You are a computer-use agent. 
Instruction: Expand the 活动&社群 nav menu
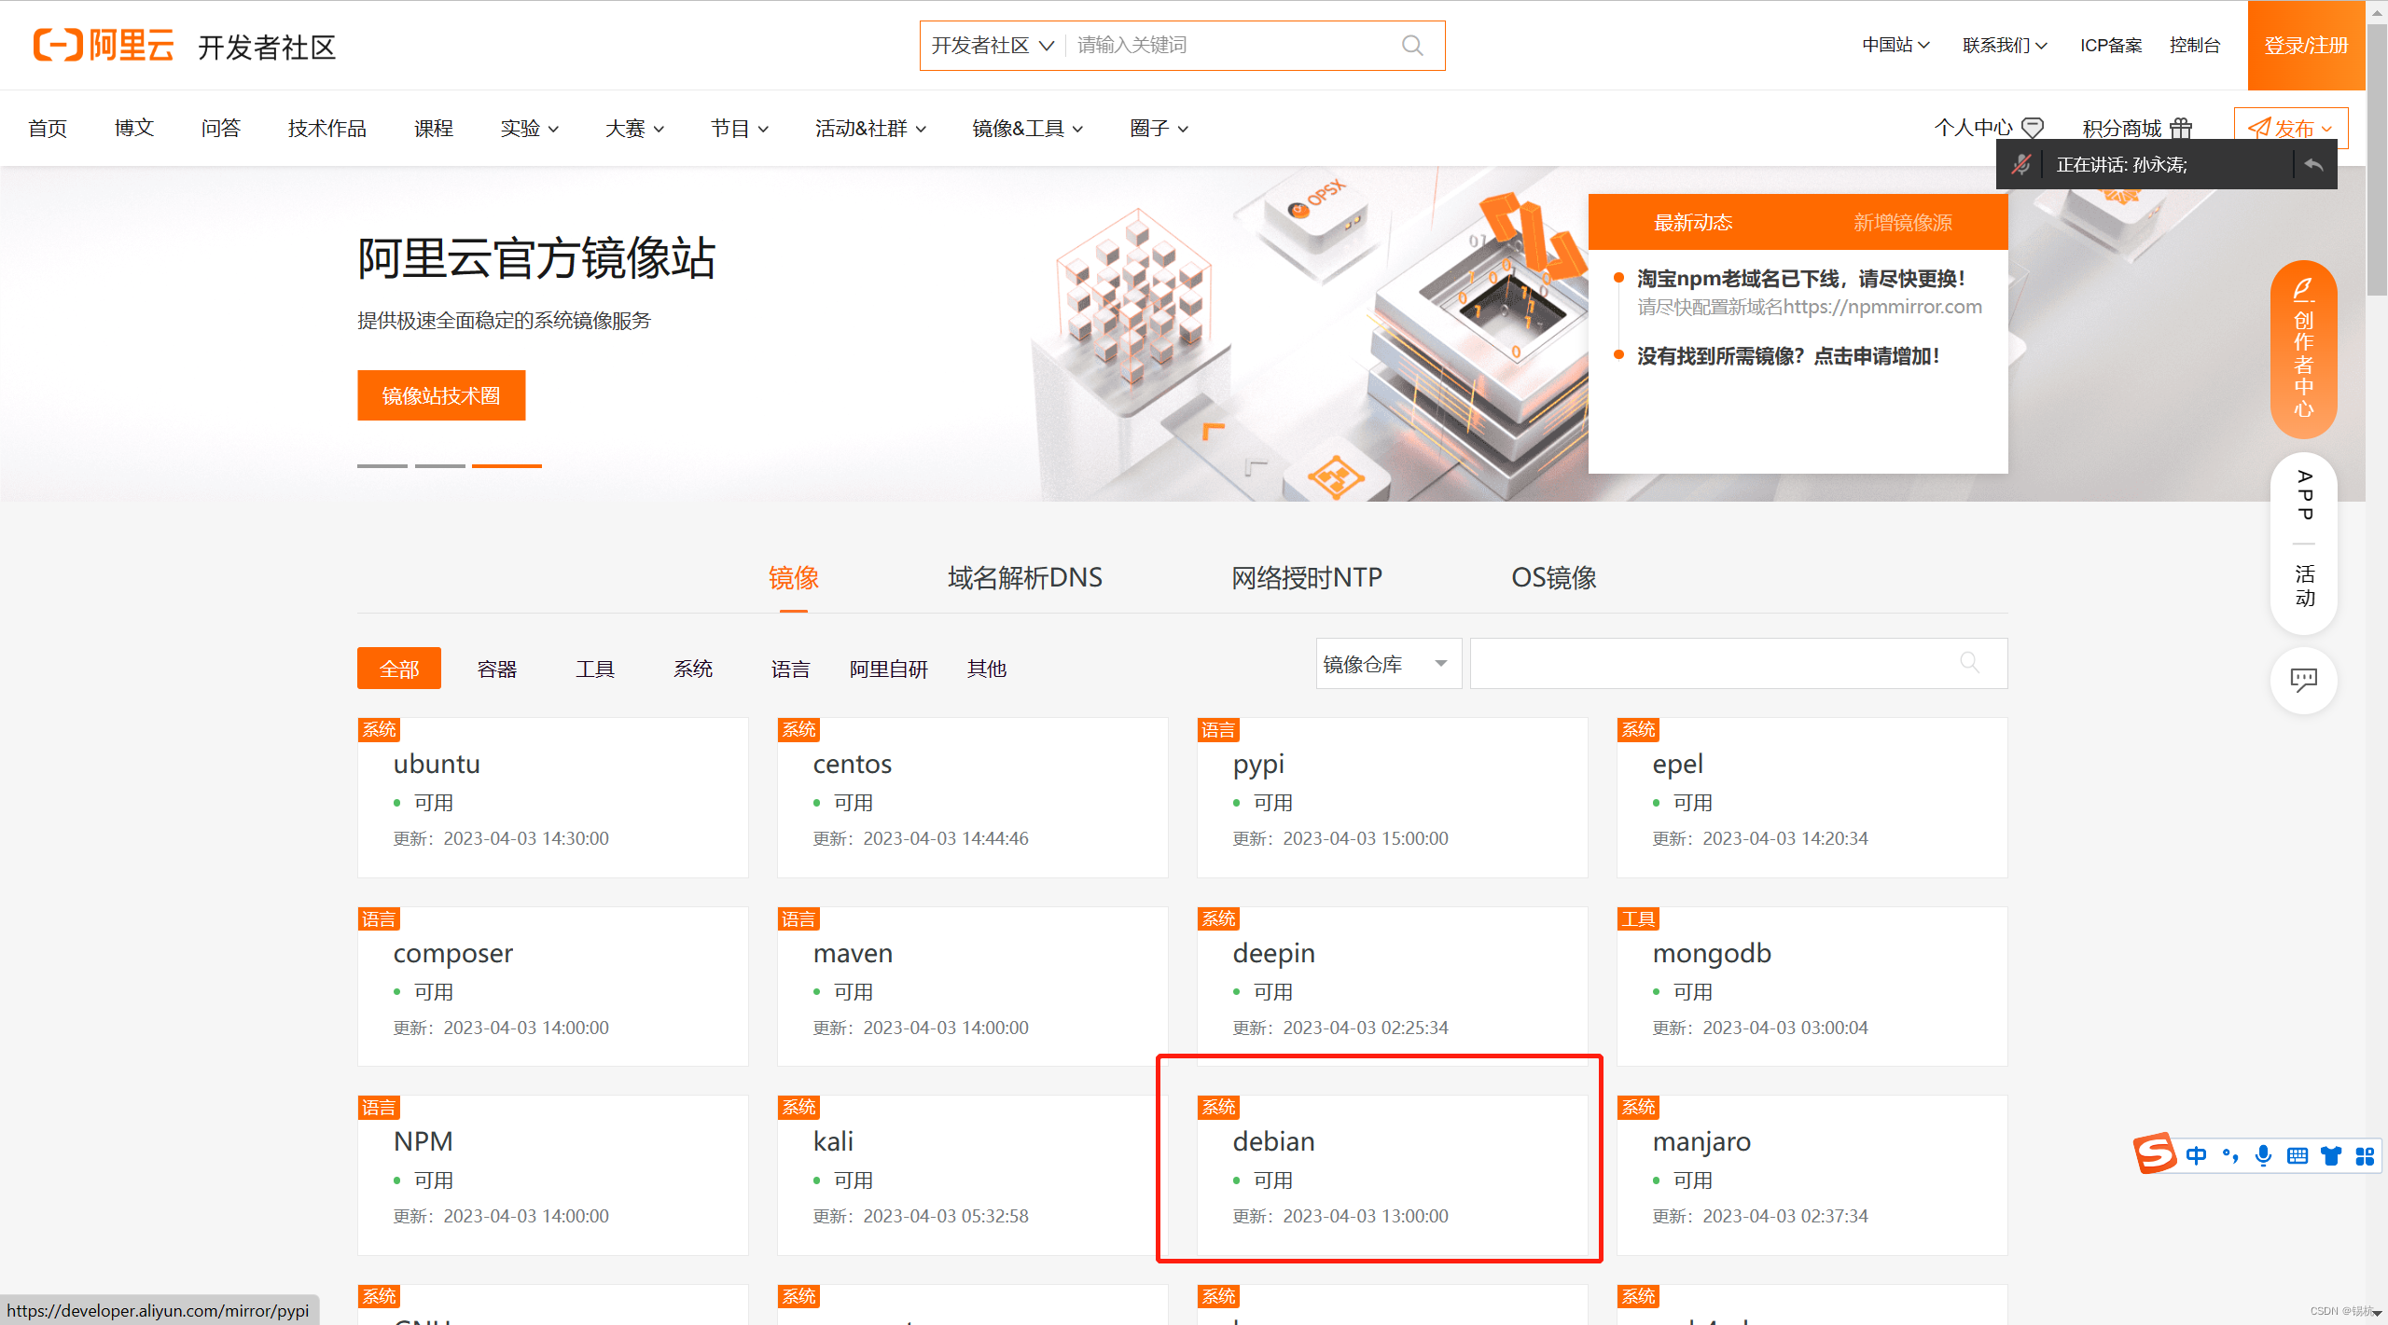(x=870, y=128)
